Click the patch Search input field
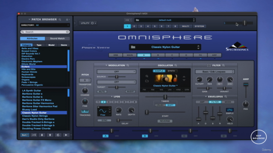The image size is (273, 153). [x=45, y=32]
